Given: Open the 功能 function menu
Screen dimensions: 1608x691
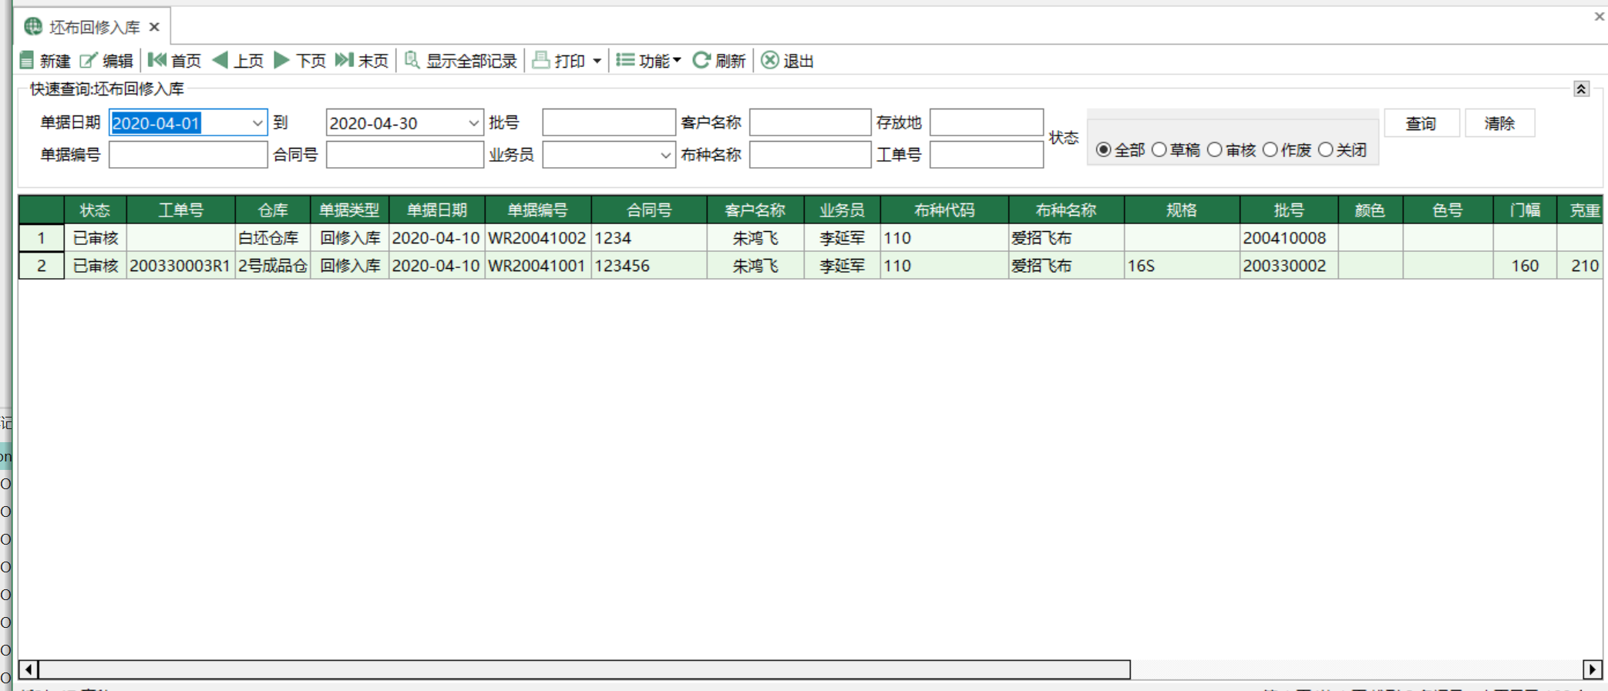Looking at the screenshot, I should pos(648,60).
